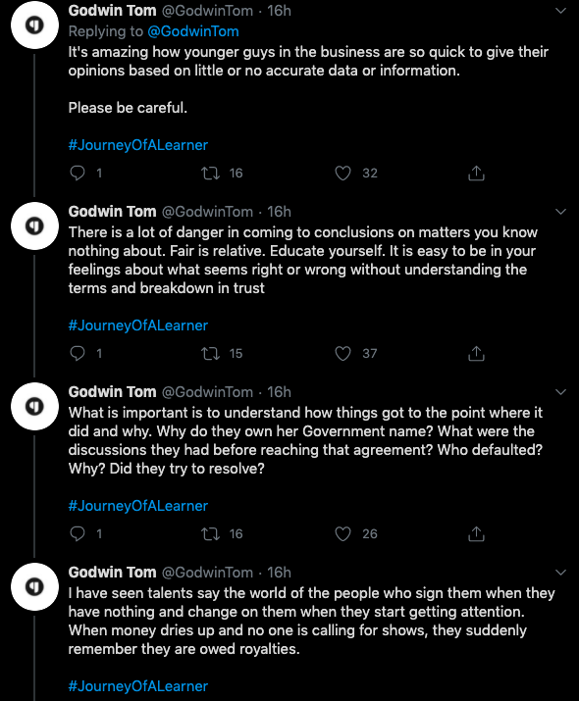
Task: Open the chevron menu on 'Government name' tweet
Action: tap(560, 392)
